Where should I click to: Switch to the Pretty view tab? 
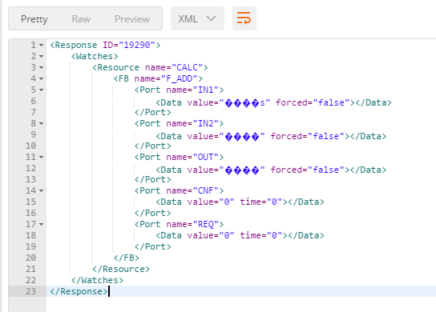tap(34, 19)
